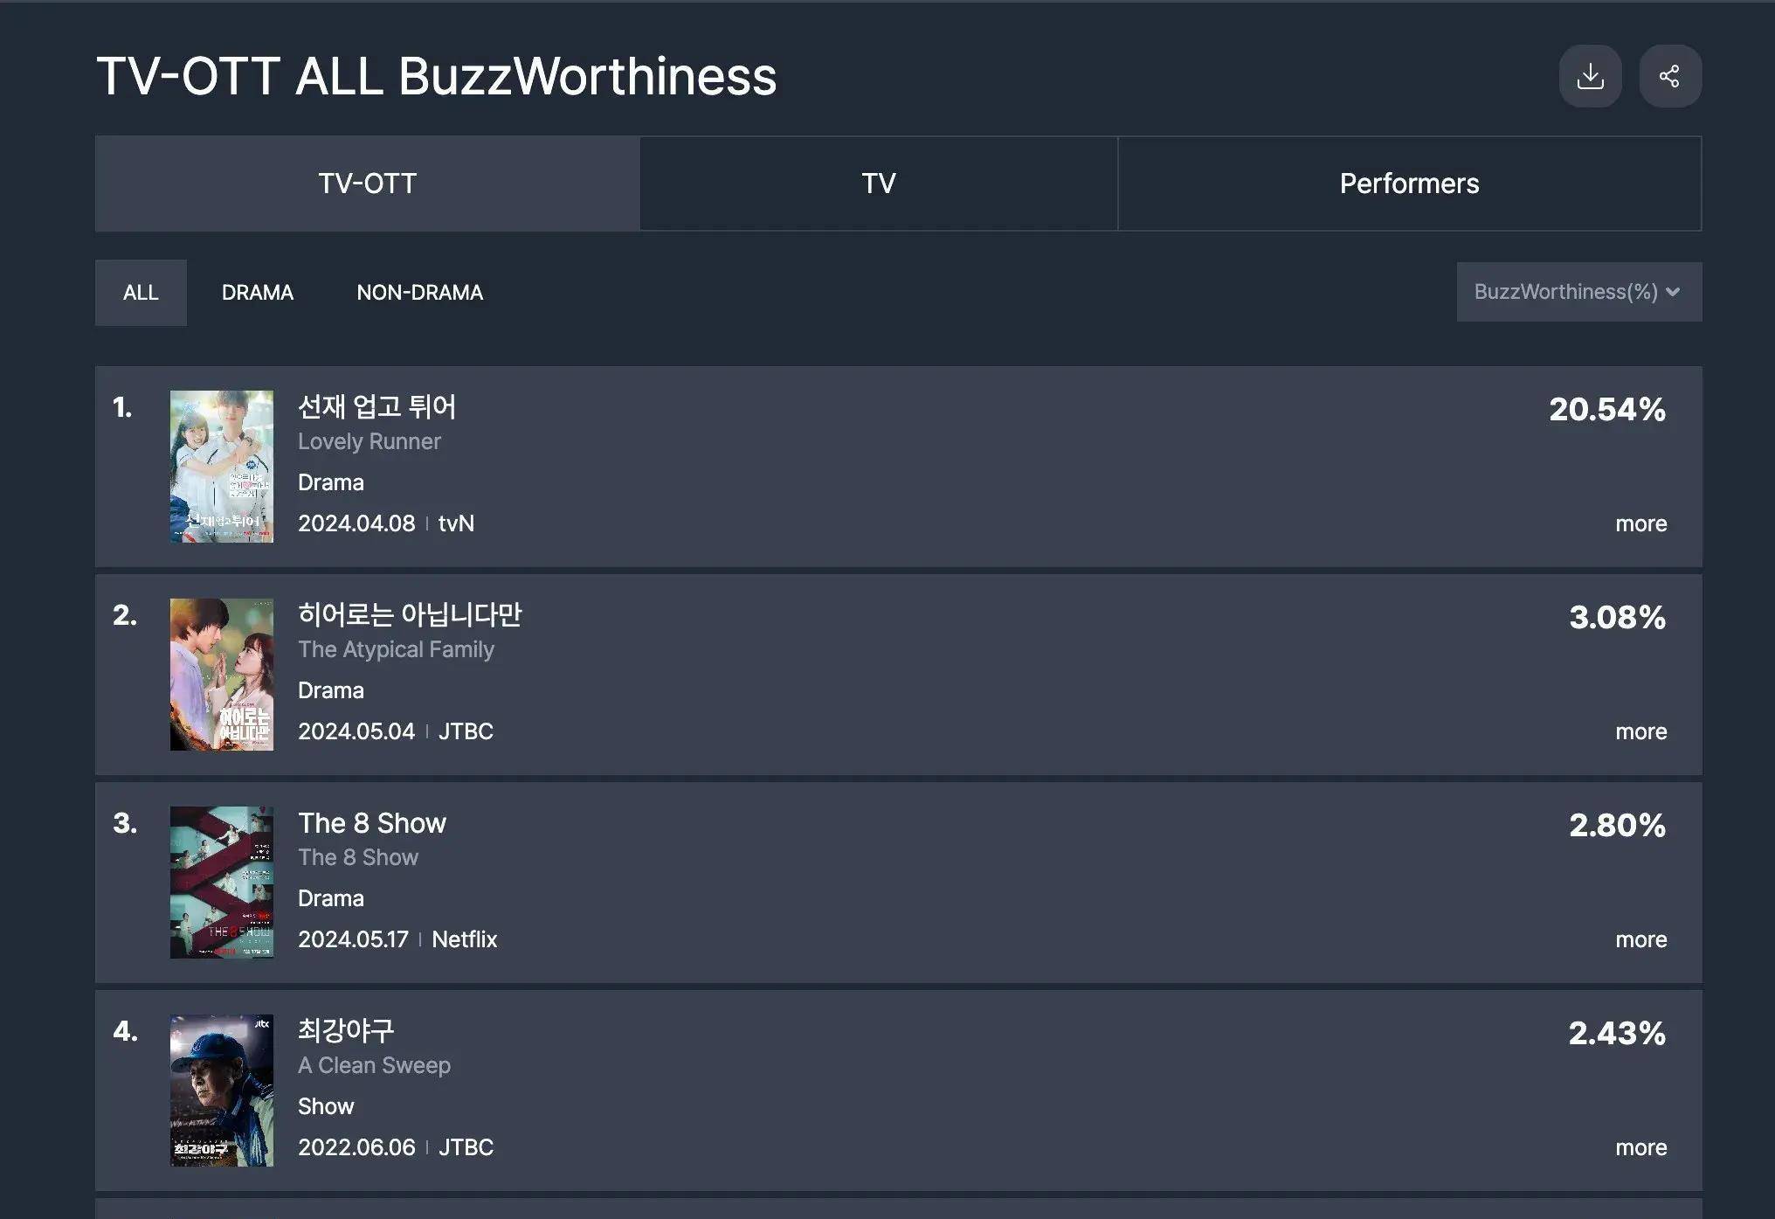Open A Clean Sweep poster thumbnail
Viewport: 1775px width, 1219px height.
point(222,1091)
